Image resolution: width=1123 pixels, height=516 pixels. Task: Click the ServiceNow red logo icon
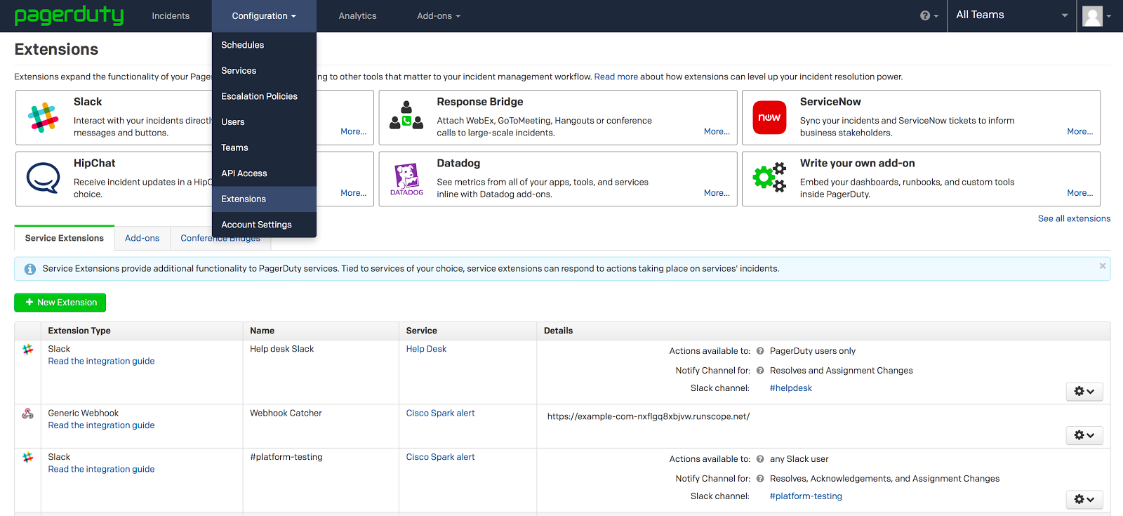coord(769,117)
